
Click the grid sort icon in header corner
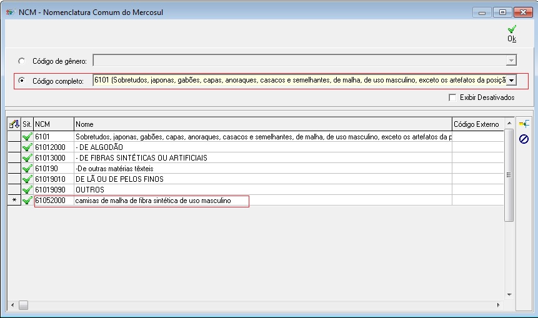[14, 124]
